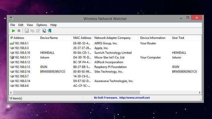Click device icon beside 192.168.0.10
This screenshot has height=119, width=212.
pyautogui.click(x=12, y=53)
